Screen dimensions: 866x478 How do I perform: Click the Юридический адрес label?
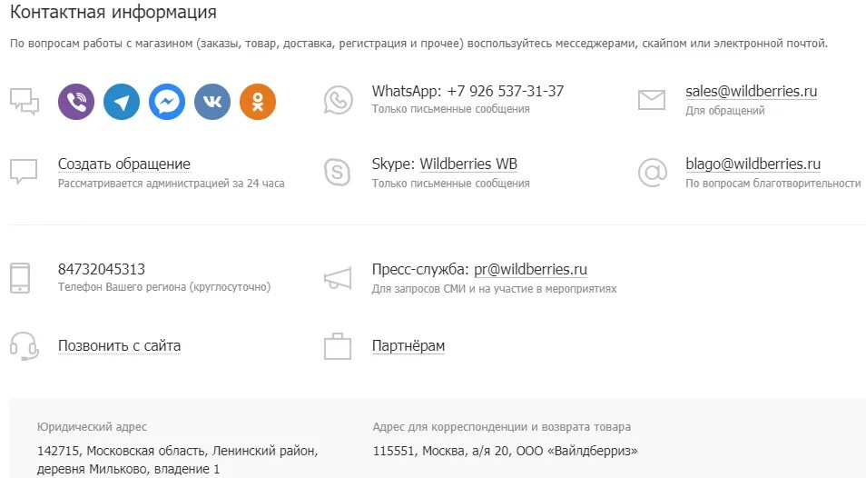pyautogui.click(x=93, y=427)
